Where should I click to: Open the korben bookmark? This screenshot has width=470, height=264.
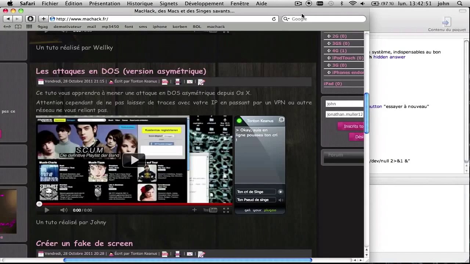[180, 27]
